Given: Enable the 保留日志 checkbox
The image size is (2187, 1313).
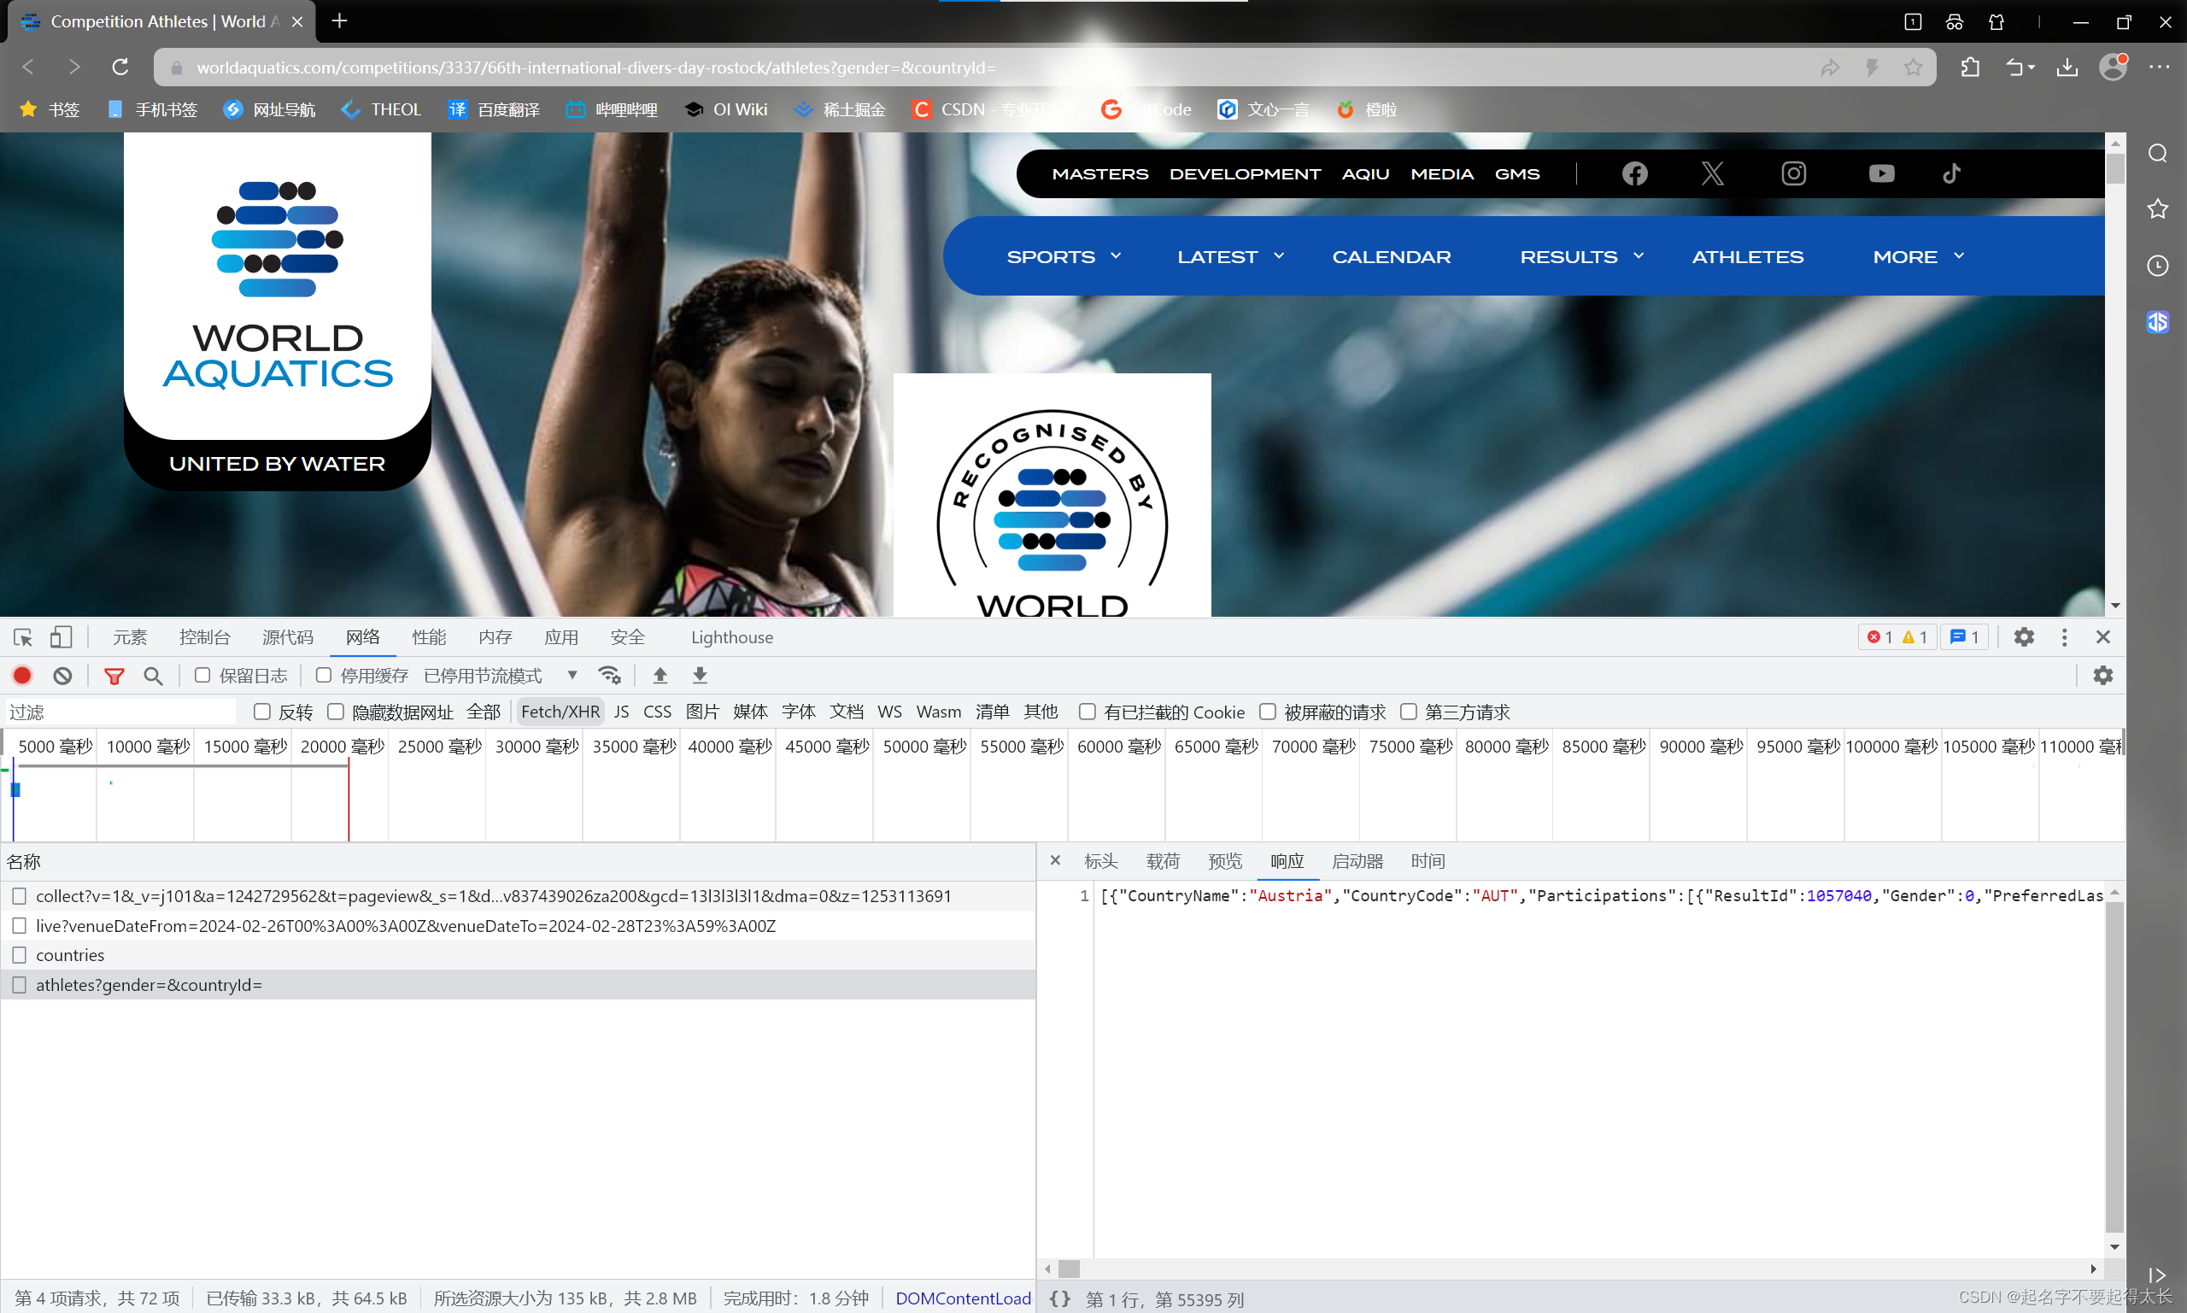Looking at the screenshot, I should point(202,676).
